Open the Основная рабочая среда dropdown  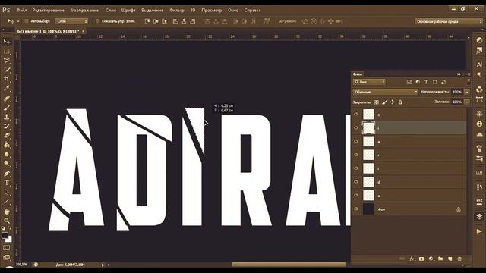(449, 21)
